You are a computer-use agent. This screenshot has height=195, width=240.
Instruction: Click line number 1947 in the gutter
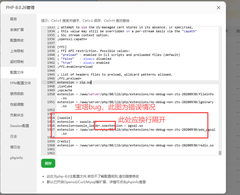click(51, 83)
